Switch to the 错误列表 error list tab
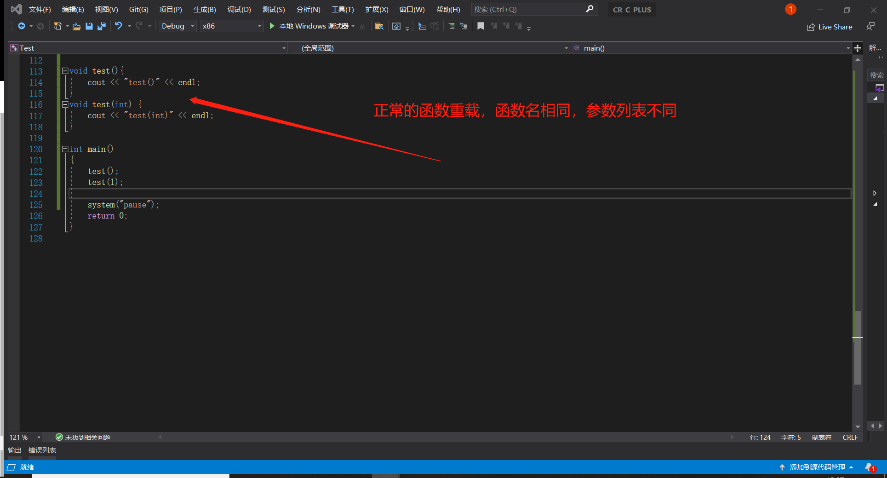This screenshot has height=478, width=887. tap(42, 450)
